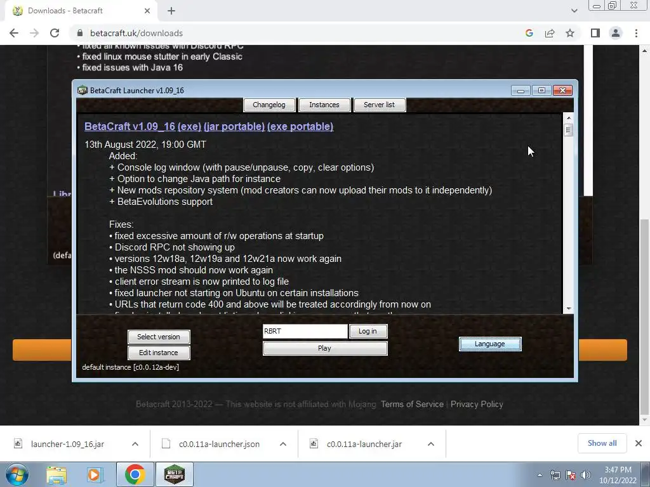Expand options for launcher-1.09_16.jar download

coord(135,444)
